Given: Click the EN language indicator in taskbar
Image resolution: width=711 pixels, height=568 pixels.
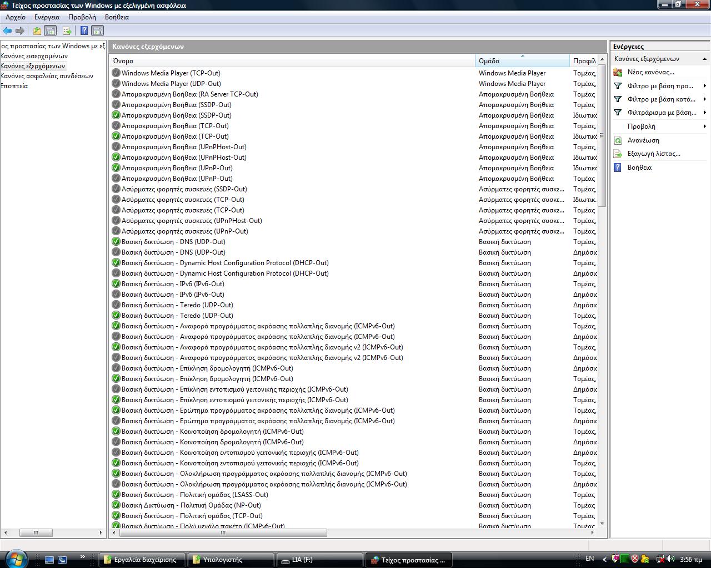Looking at the screenshot, I should [x=590, y=559].
